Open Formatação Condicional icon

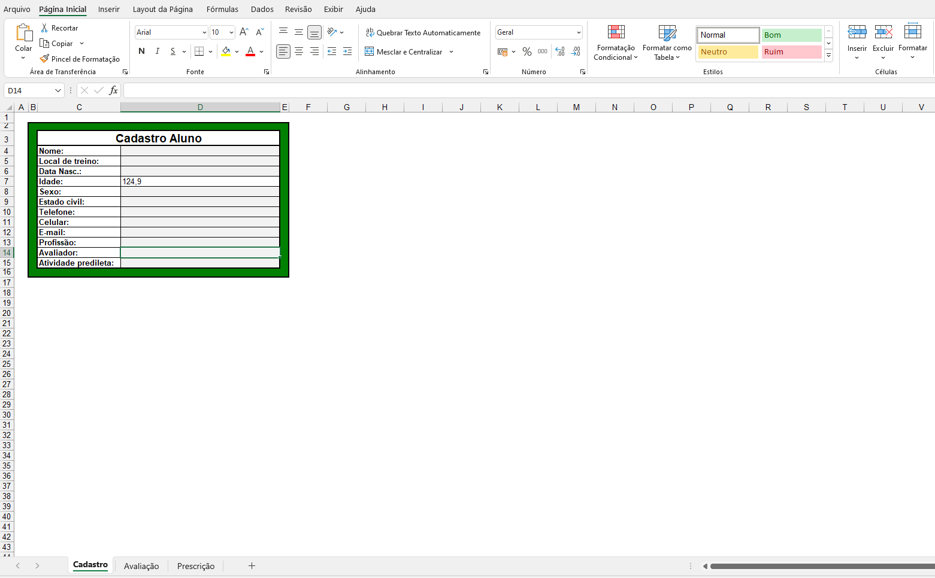tap(616, 32)
